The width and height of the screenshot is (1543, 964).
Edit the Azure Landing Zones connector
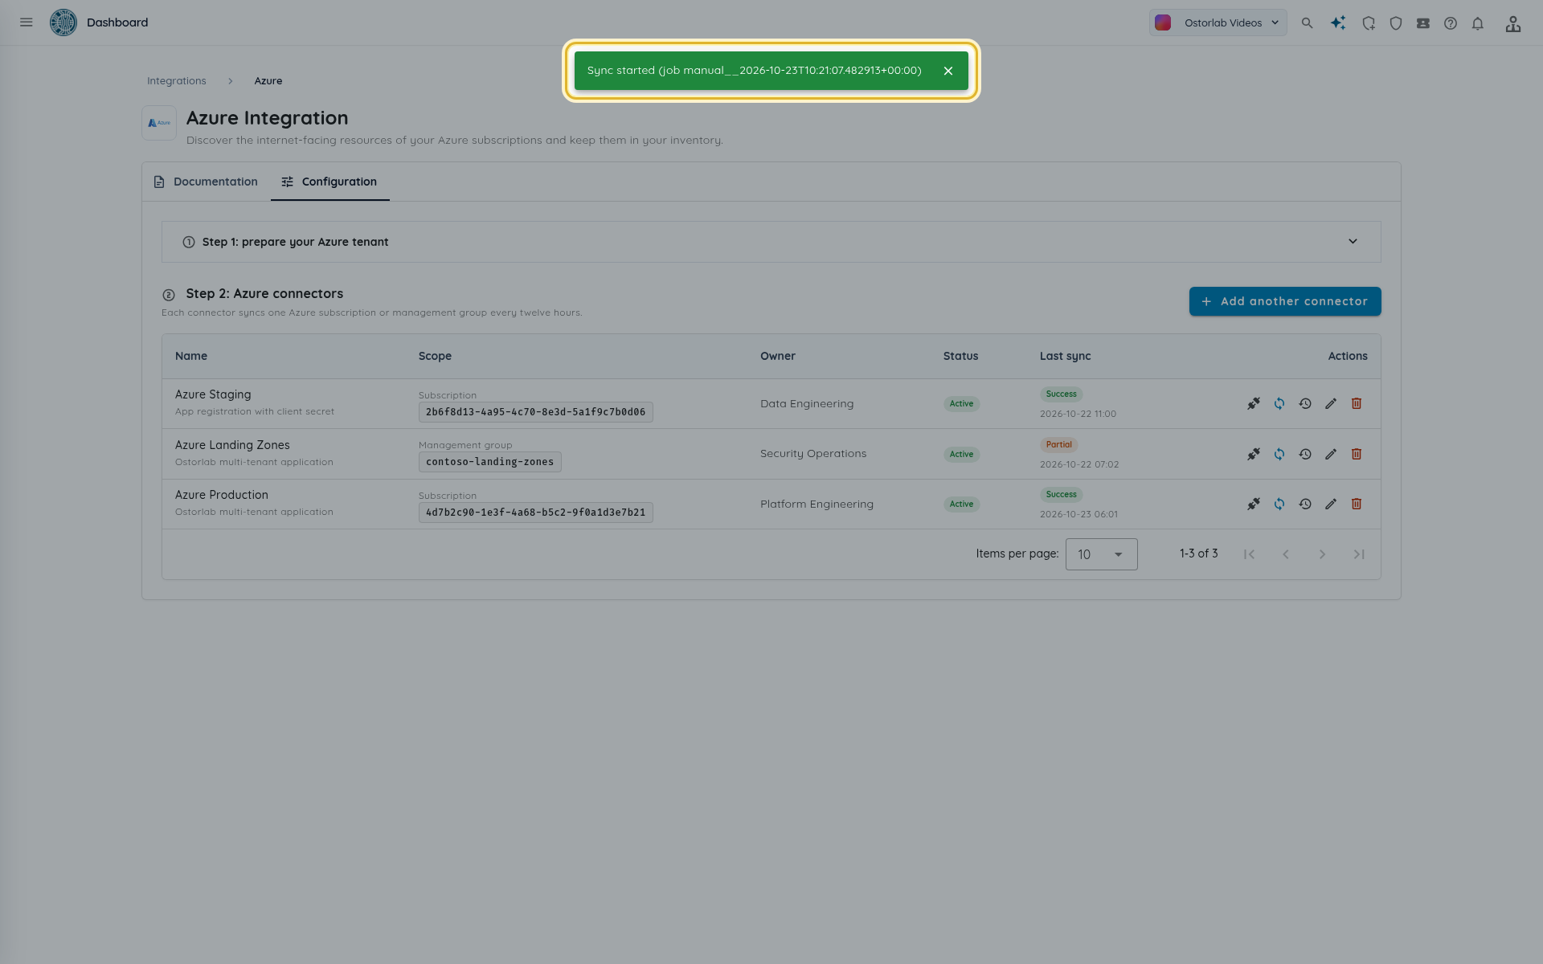[x=1331, y=454]
